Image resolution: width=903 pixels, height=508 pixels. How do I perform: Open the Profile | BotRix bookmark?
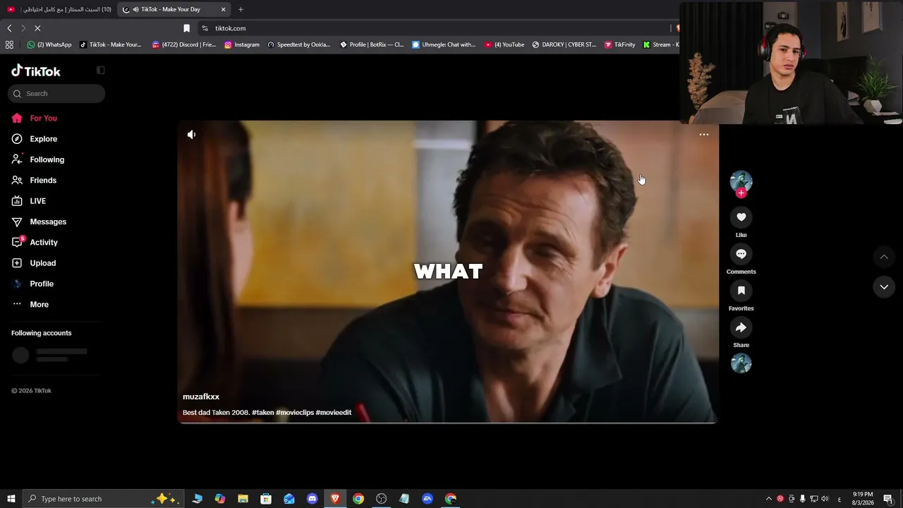tap(372, 44)
